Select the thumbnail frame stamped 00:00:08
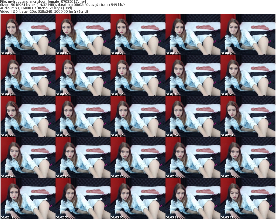This screenshot has height=219, width=276. [28, 34]
